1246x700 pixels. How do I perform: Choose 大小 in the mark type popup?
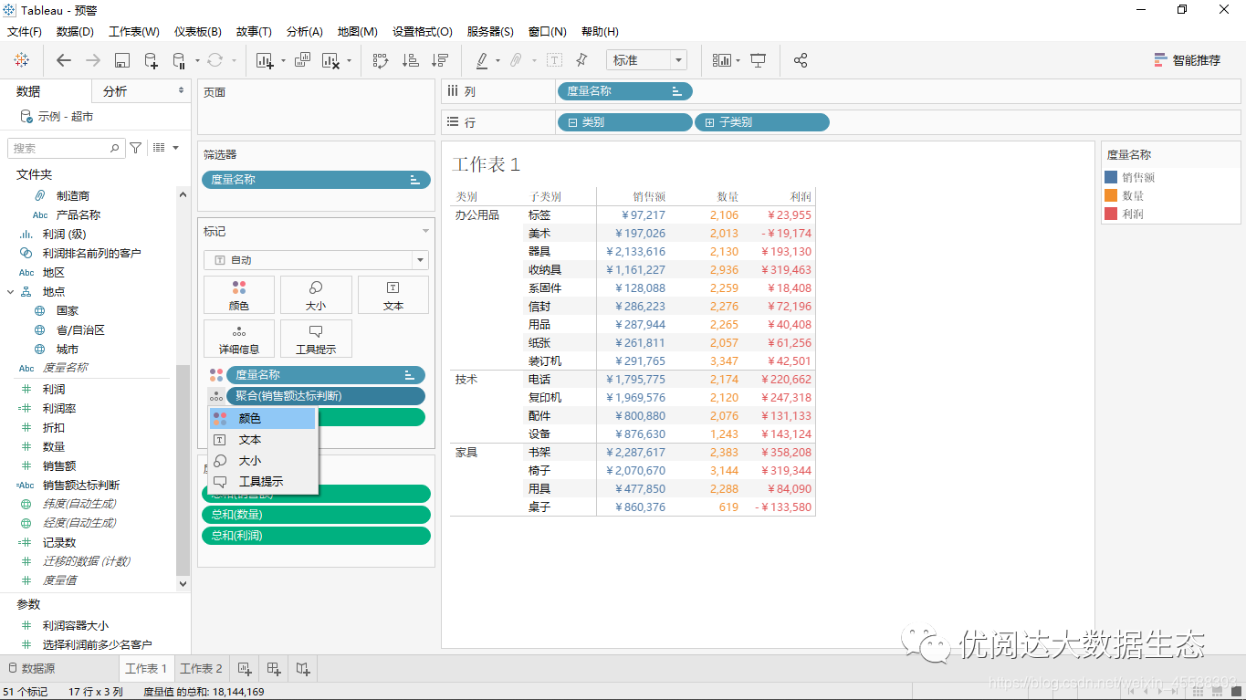[x=263, y=461]
